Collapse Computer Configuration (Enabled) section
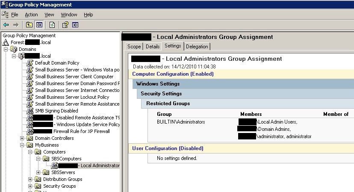 [x=241, y=74]
